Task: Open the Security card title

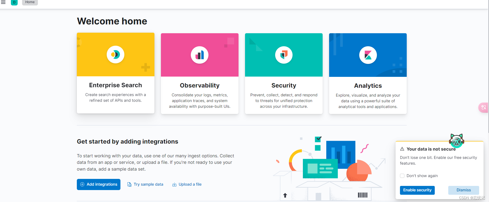Action: 284,85
